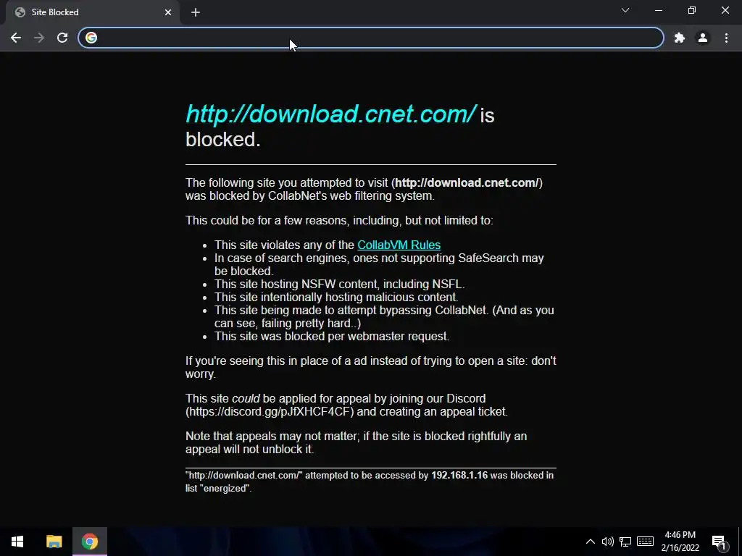Open the network status tray icon
The height and width of the screenshot is (556, 742).
point(625,542)
